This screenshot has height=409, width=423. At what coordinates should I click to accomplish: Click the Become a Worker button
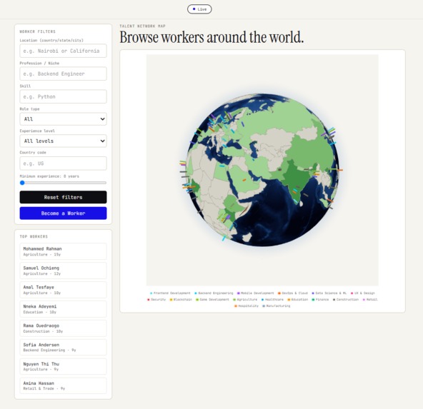[x=63, y=213]
